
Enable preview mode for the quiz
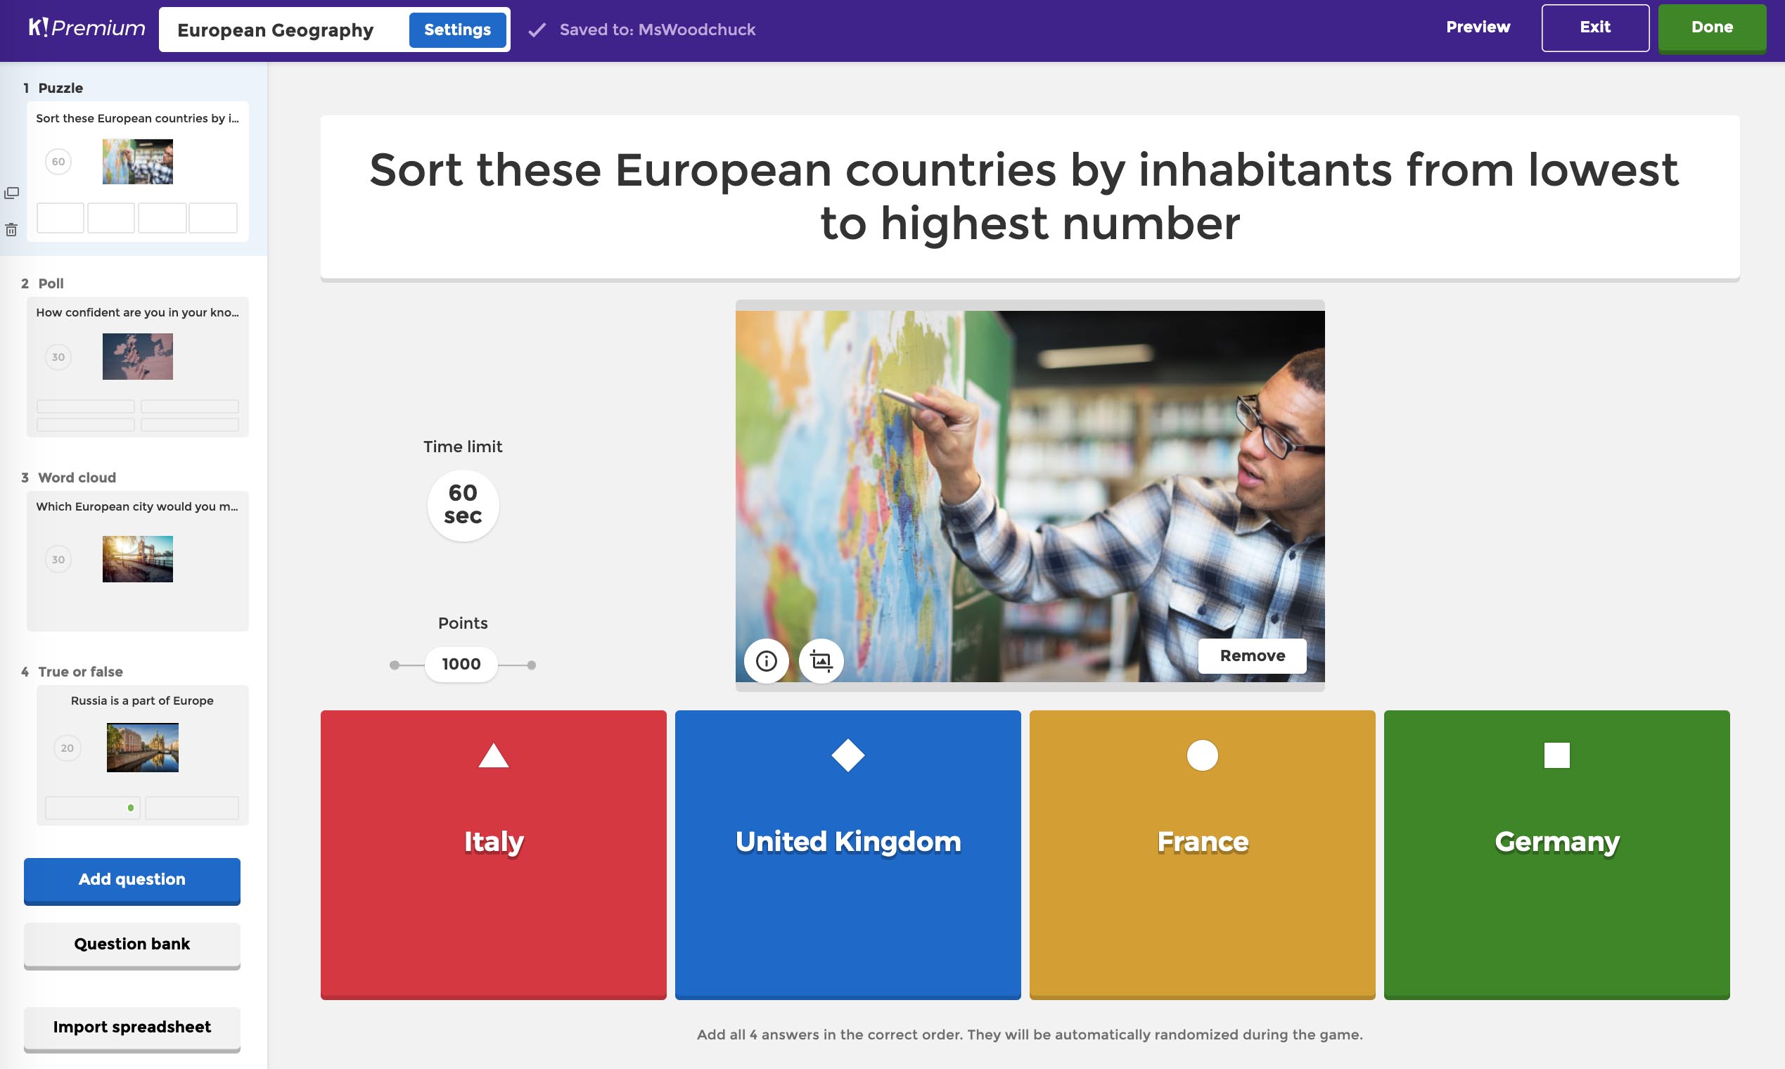coord(1477,28)
